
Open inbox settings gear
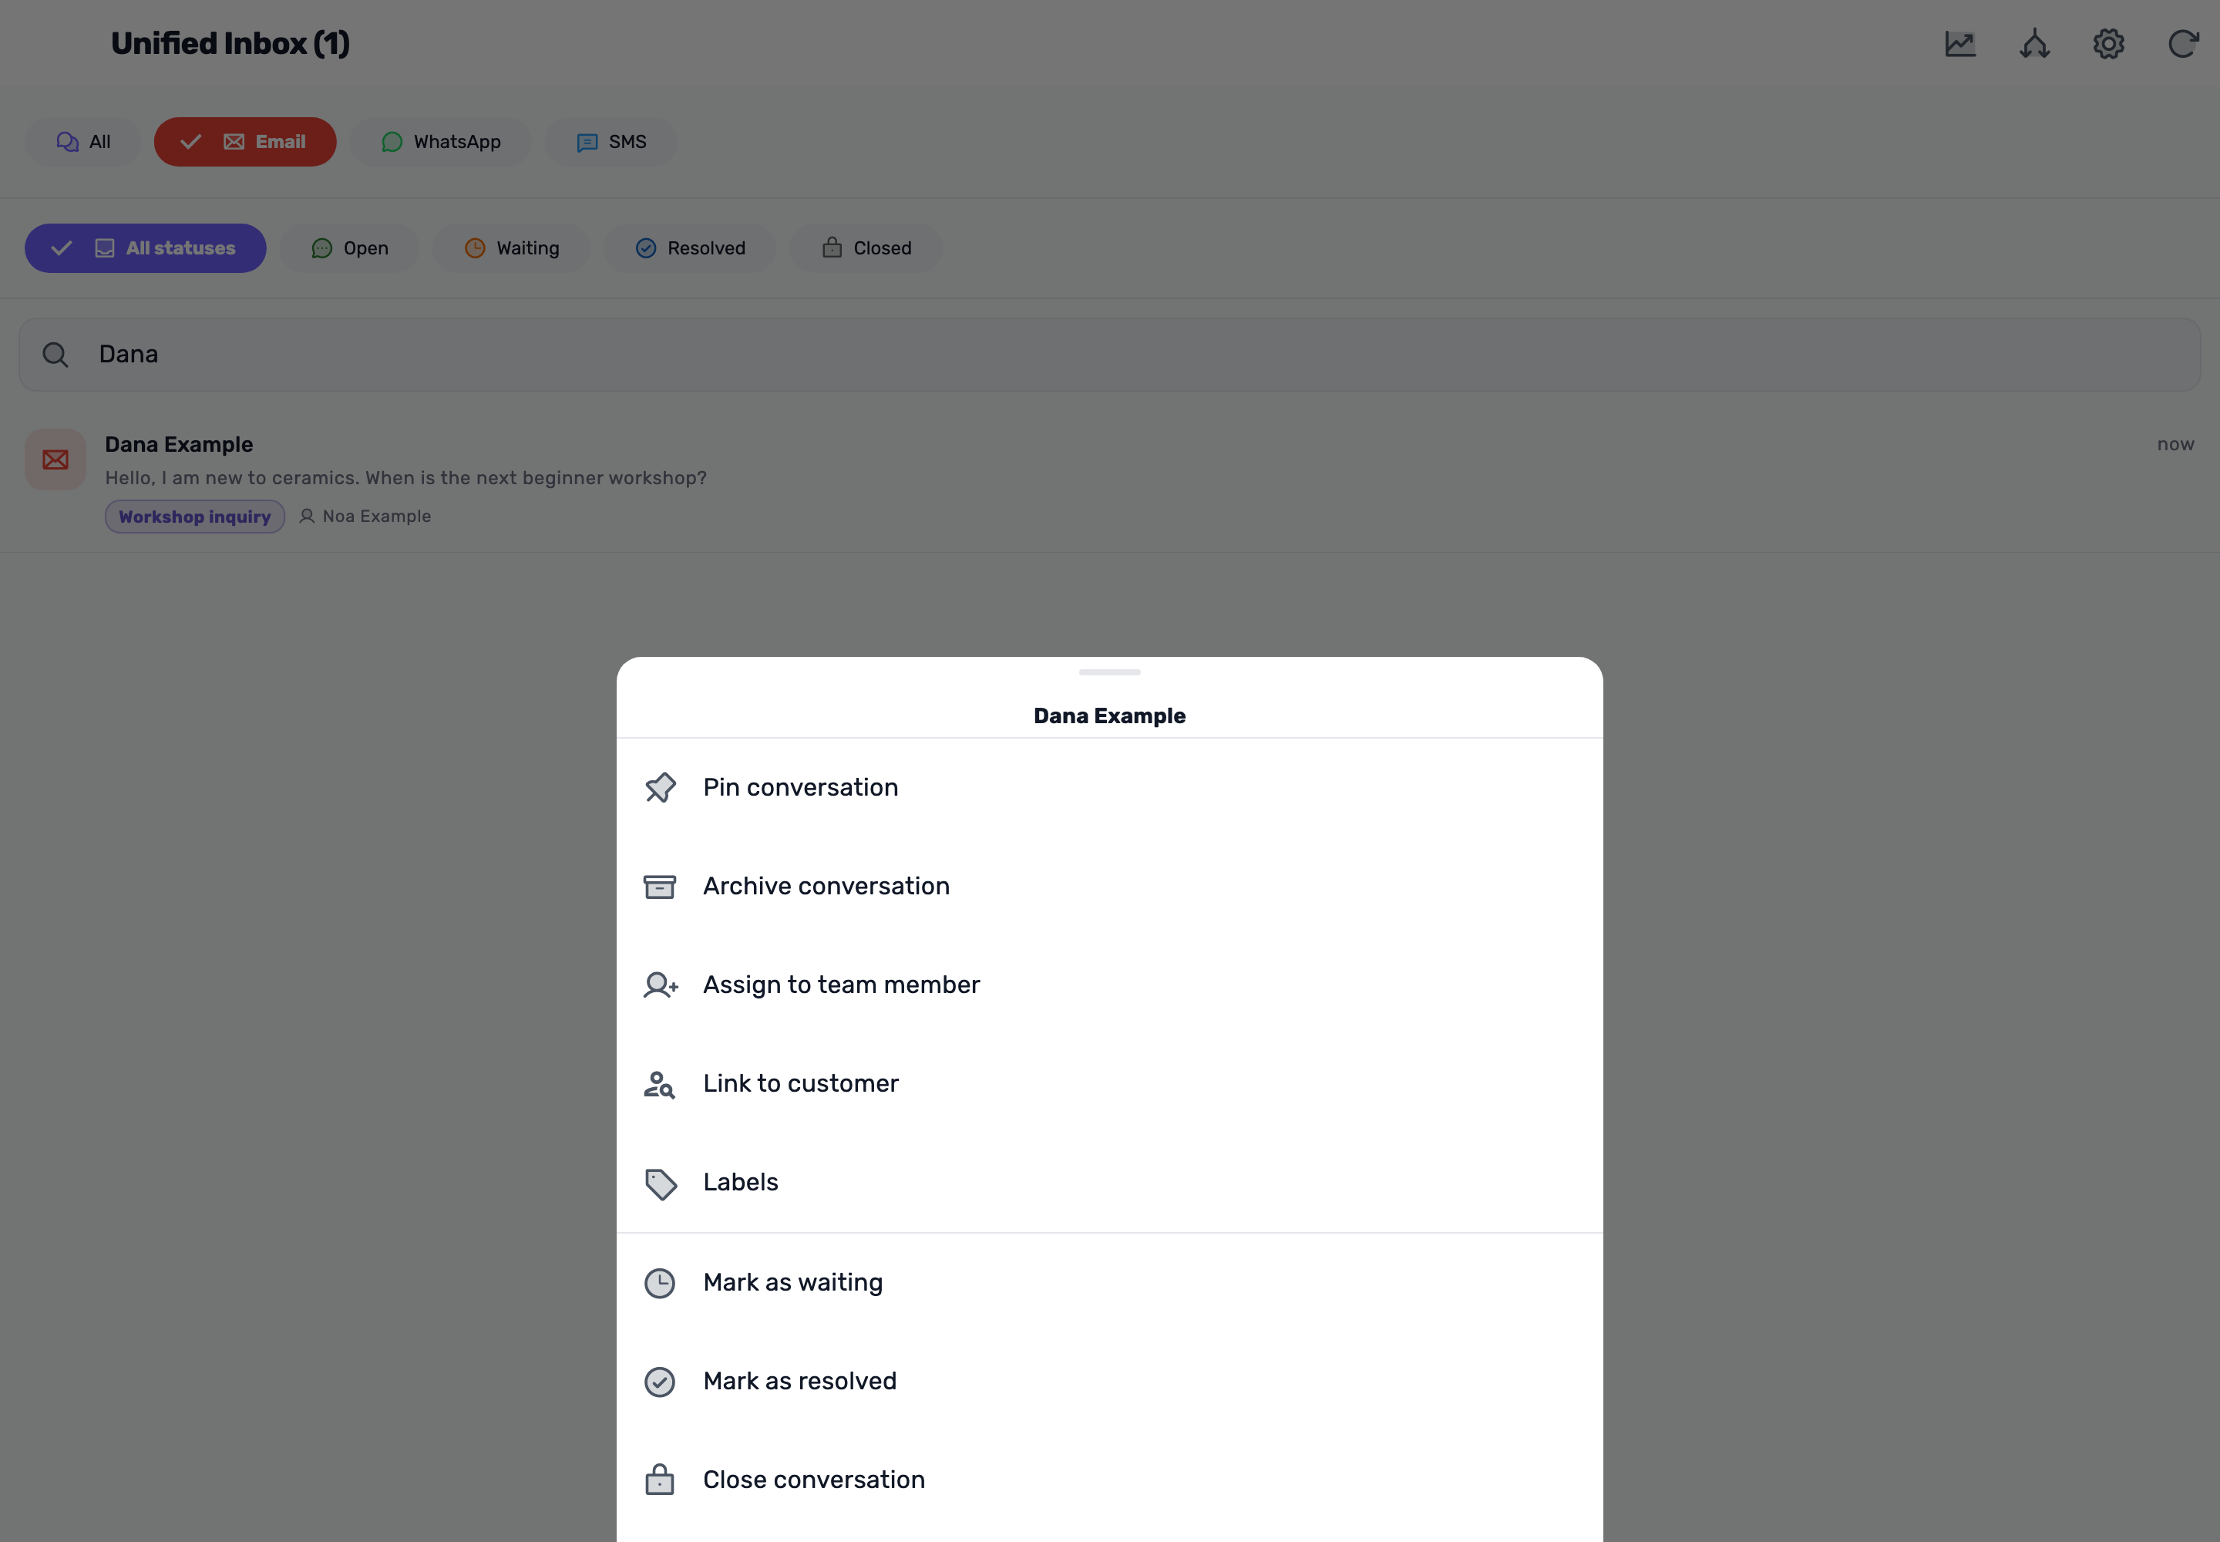(x=2109, y=43)
